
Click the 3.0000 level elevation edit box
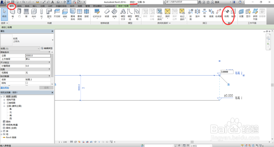[227, 72]
